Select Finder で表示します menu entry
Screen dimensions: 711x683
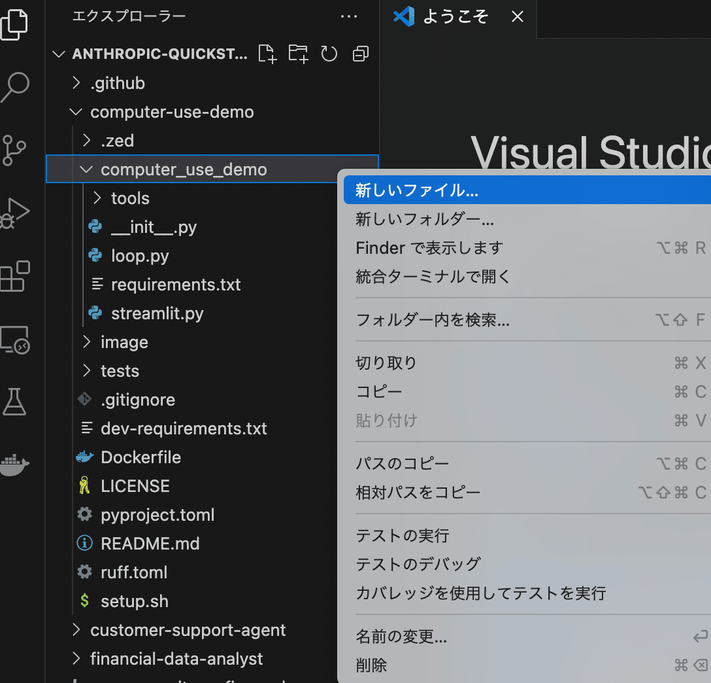(x=527, y=248)
